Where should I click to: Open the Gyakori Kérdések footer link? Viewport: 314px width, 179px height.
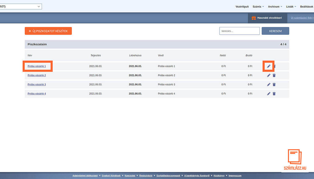tap(111, 176)
